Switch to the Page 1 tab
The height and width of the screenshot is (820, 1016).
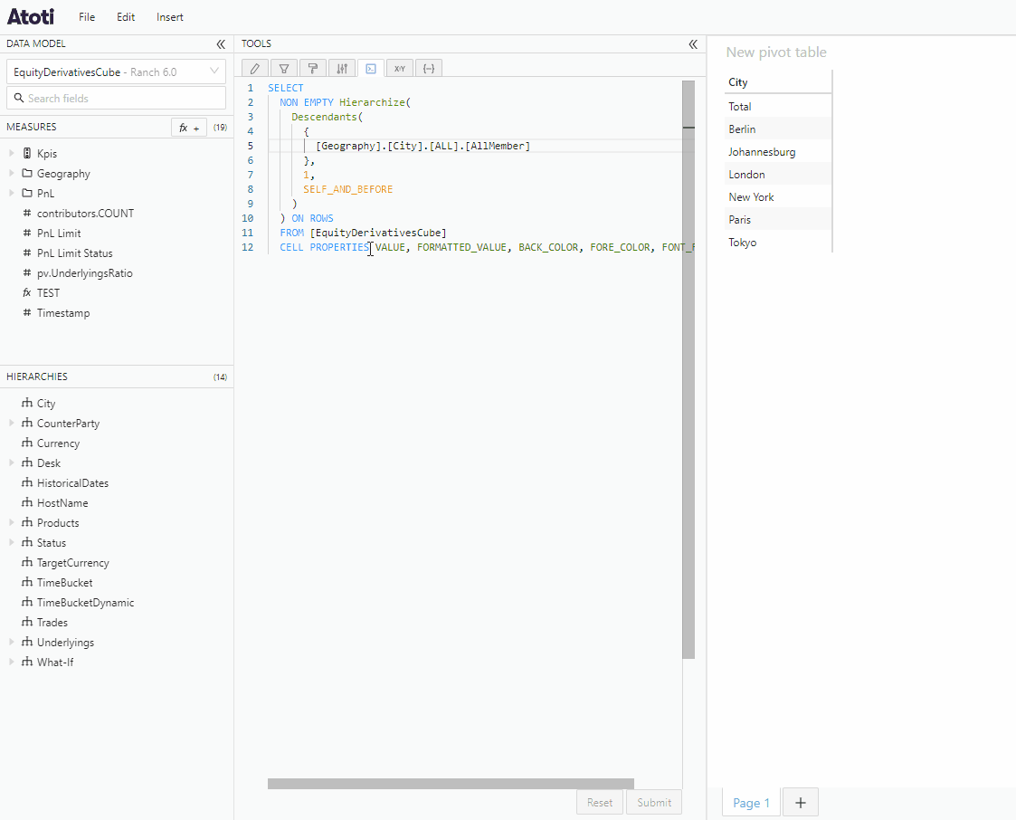(751, 803)
